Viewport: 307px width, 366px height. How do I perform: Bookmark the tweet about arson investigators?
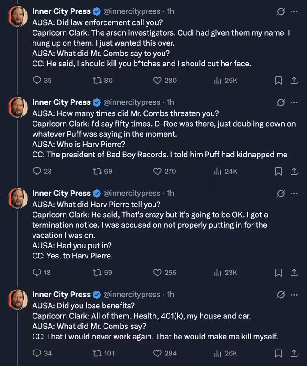[x=278, y=81]
